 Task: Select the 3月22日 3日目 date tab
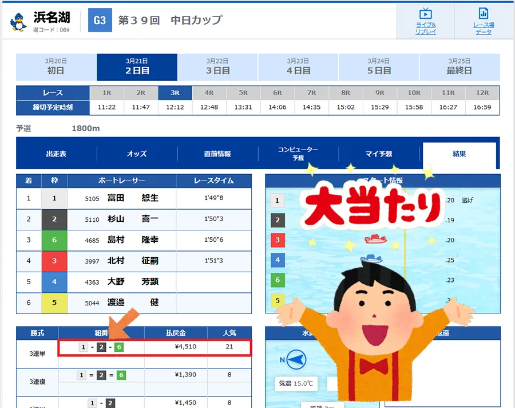[x=217, y=67]
